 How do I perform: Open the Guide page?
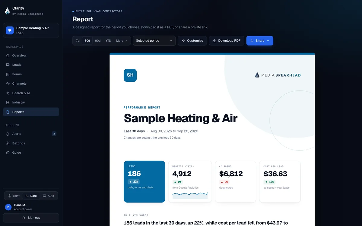point(31,153)
